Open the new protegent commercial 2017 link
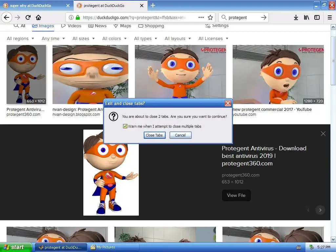The height and width of the screenshot is (252, 336). tap(272, 110)
